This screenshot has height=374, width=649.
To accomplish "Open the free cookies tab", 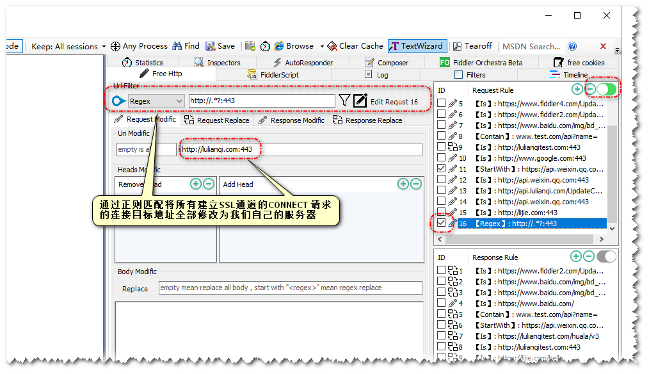I will click(579, 63).
